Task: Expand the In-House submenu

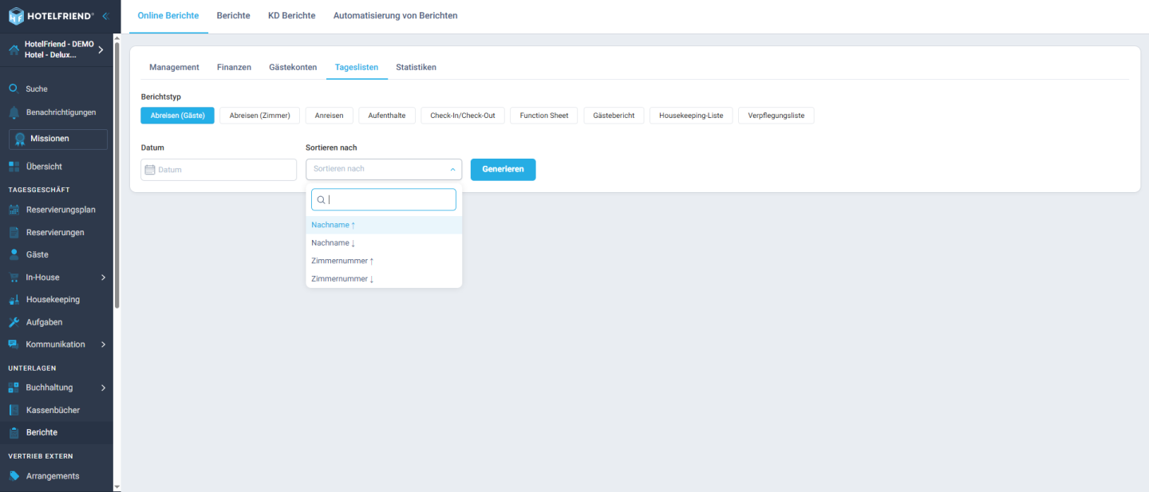Action: 103,277
